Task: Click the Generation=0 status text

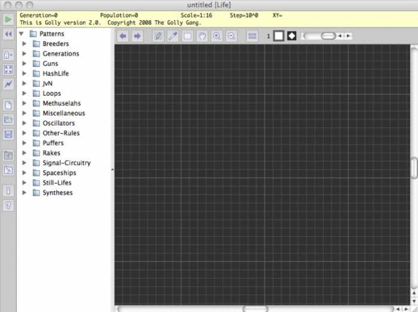Action: click(x=39, y=15)
